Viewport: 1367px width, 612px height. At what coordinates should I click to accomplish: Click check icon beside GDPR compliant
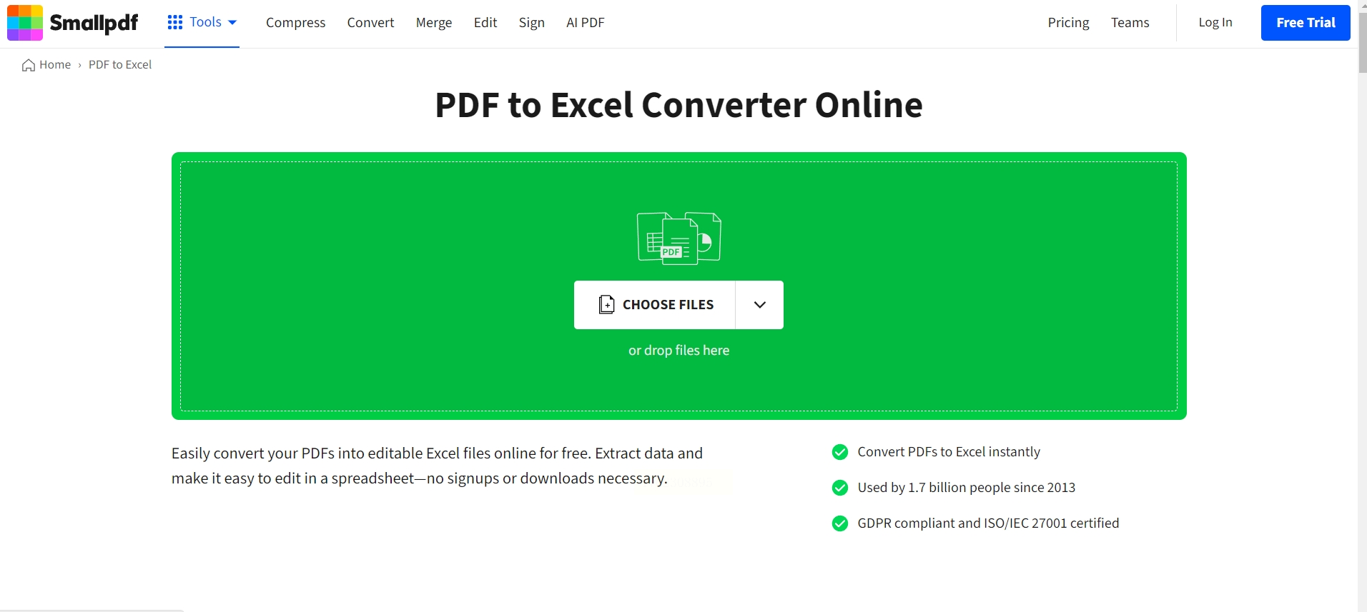840,523
